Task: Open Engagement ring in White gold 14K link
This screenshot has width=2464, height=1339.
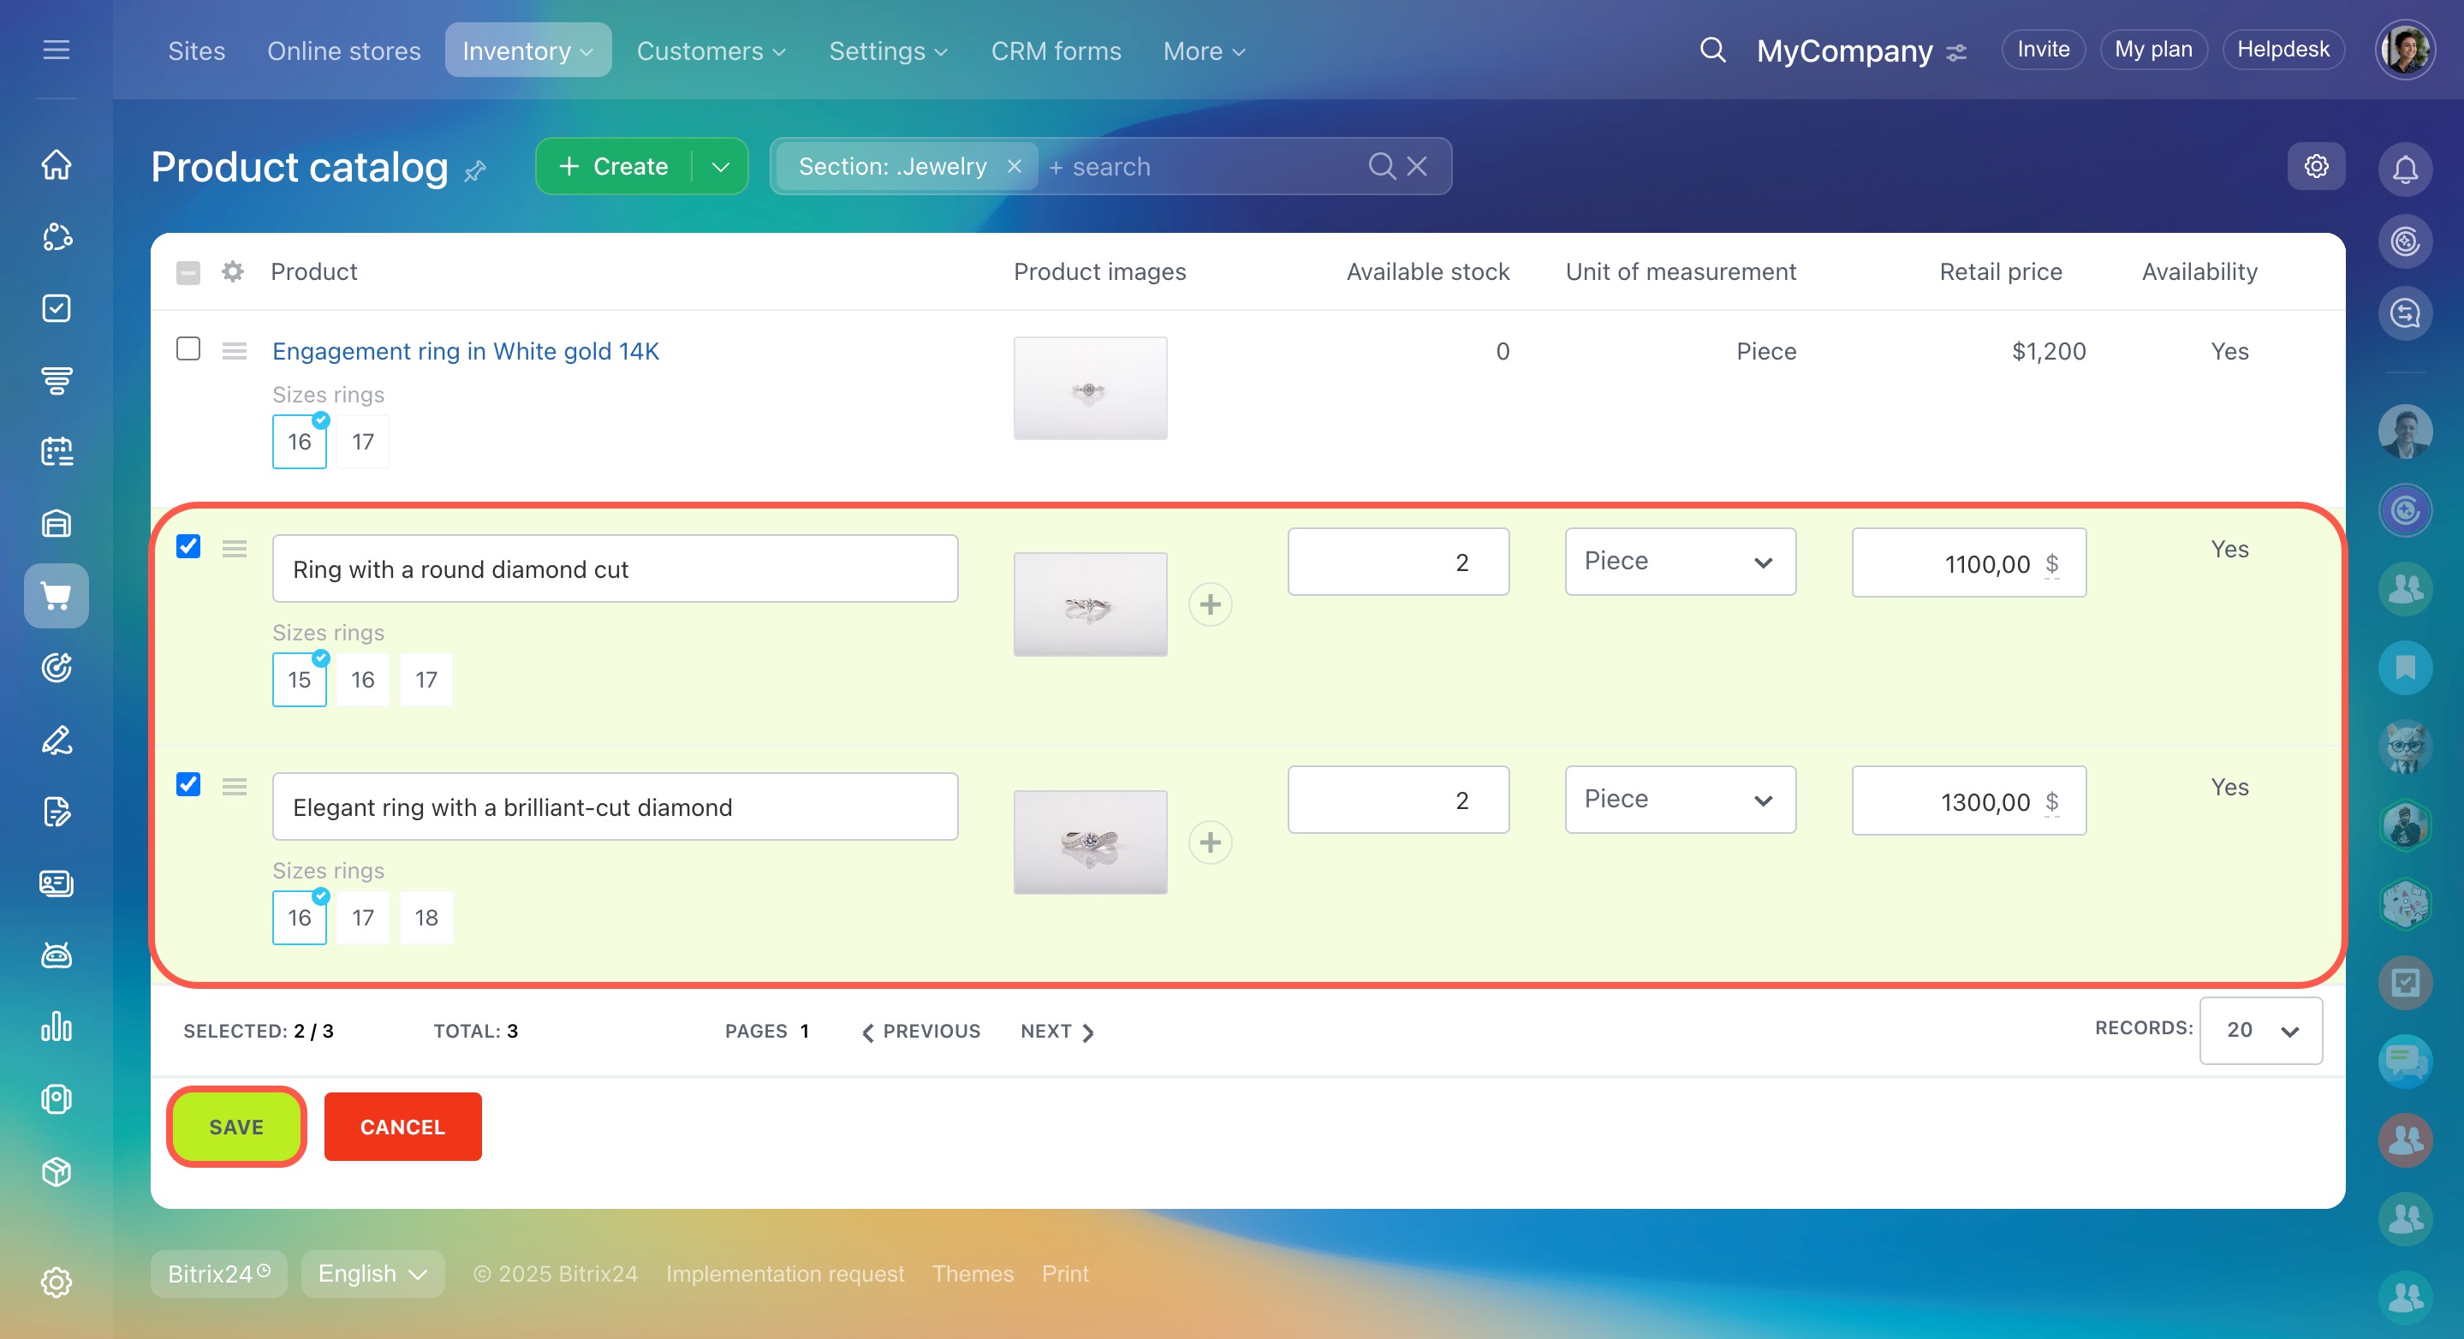Action: (x=466, y=351)
